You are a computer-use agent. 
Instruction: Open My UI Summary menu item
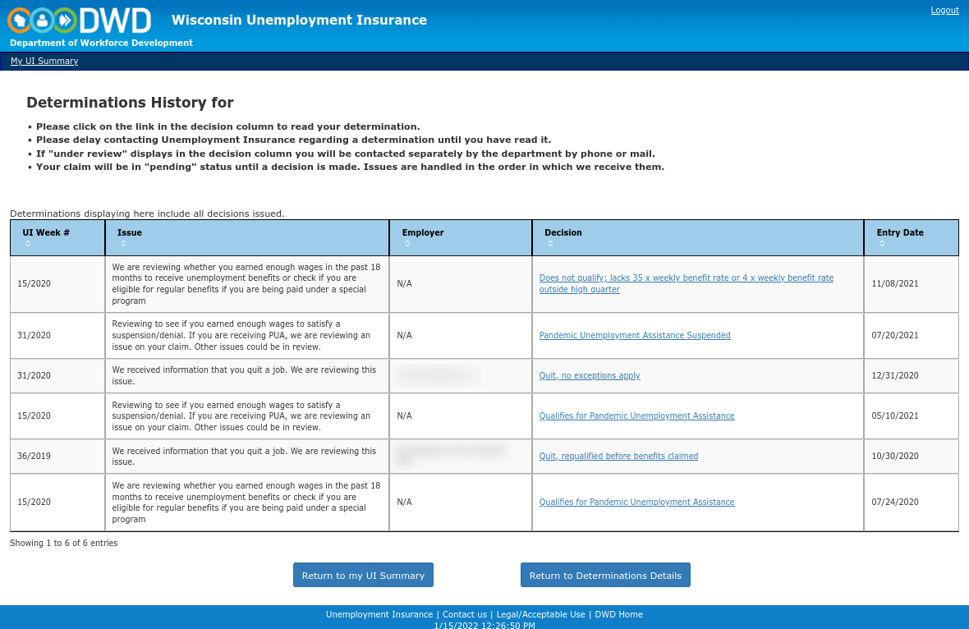coord(44,62)
